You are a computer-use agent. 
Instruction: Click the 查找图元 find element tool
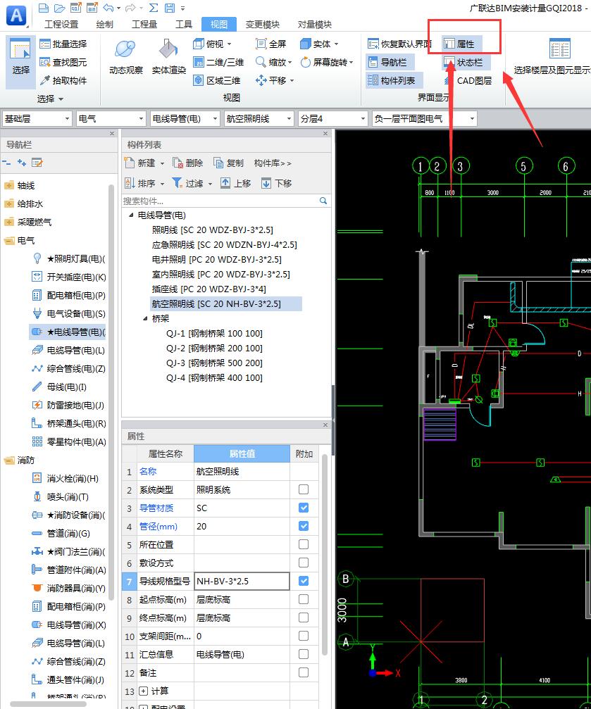click(x=63, y=63)
